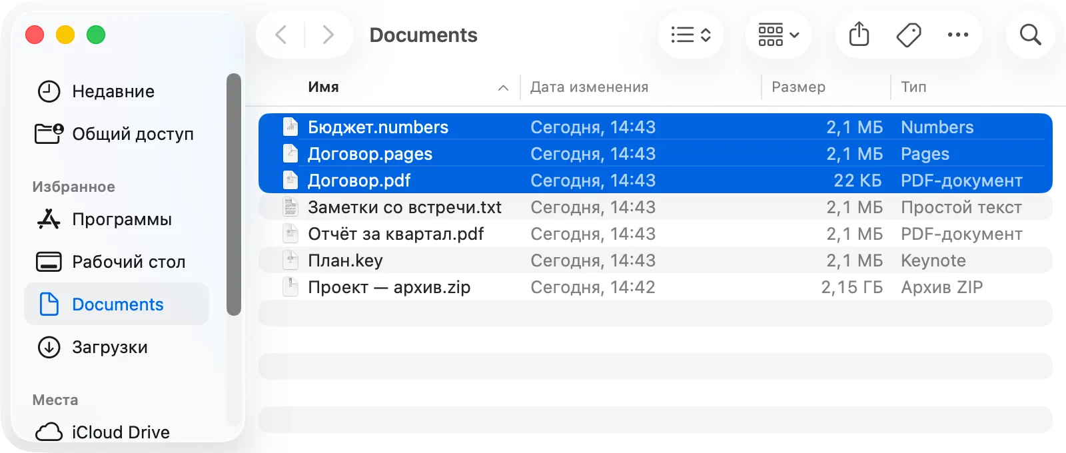
Task: Click the Keynote type cell for План.key
Action: pos(933,260)
